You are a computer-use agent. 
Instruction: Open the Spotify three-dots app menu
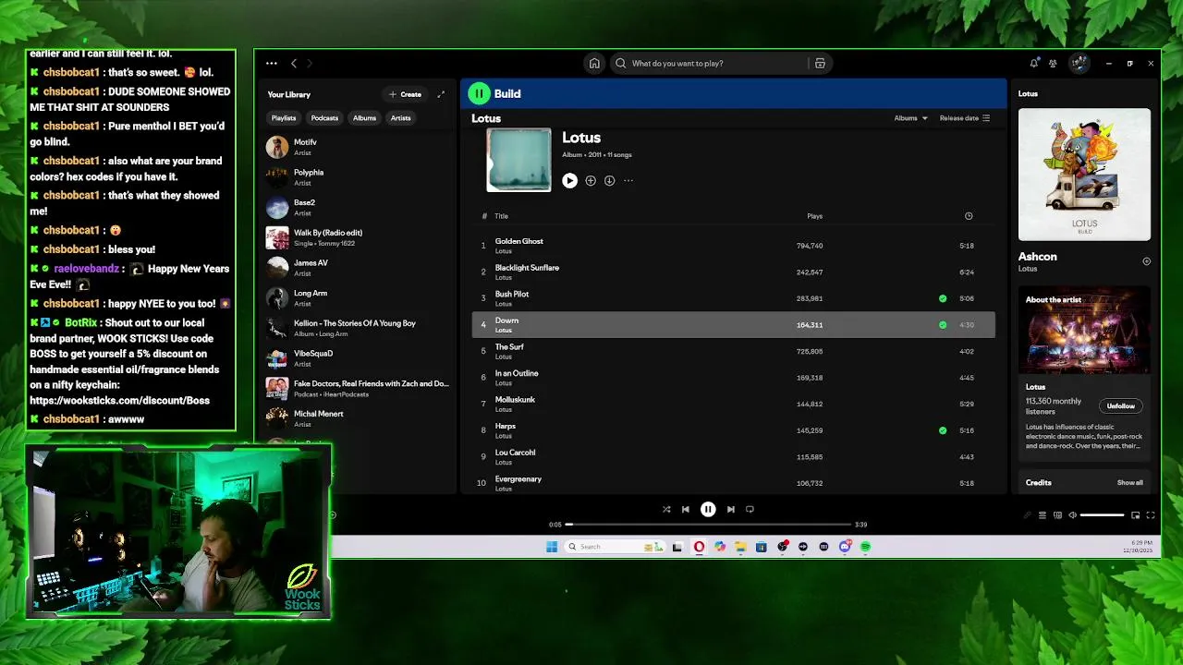tap(271, 63)
